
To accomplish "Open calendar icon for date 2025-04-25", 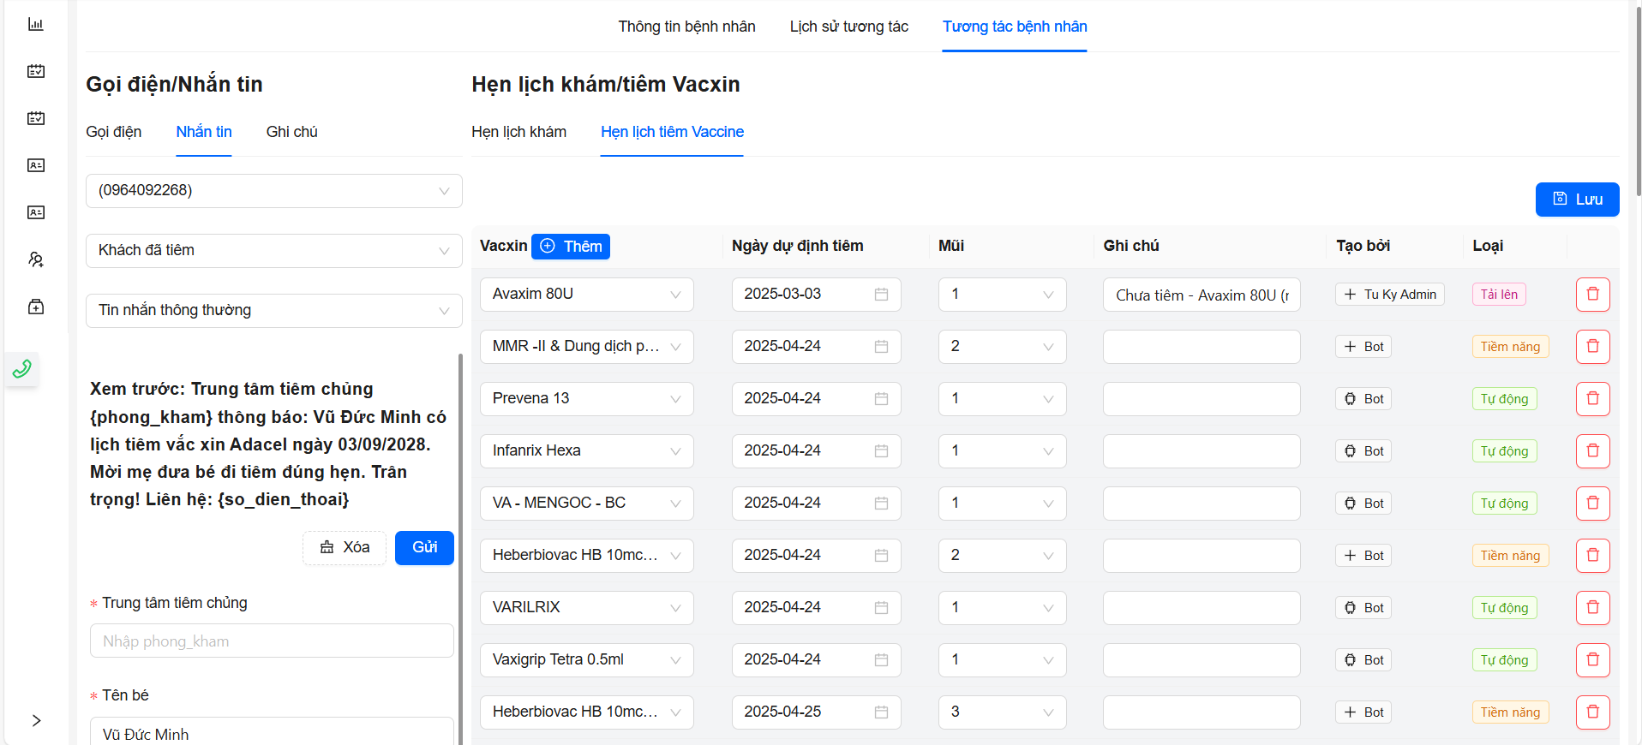I will click(881, 712).
